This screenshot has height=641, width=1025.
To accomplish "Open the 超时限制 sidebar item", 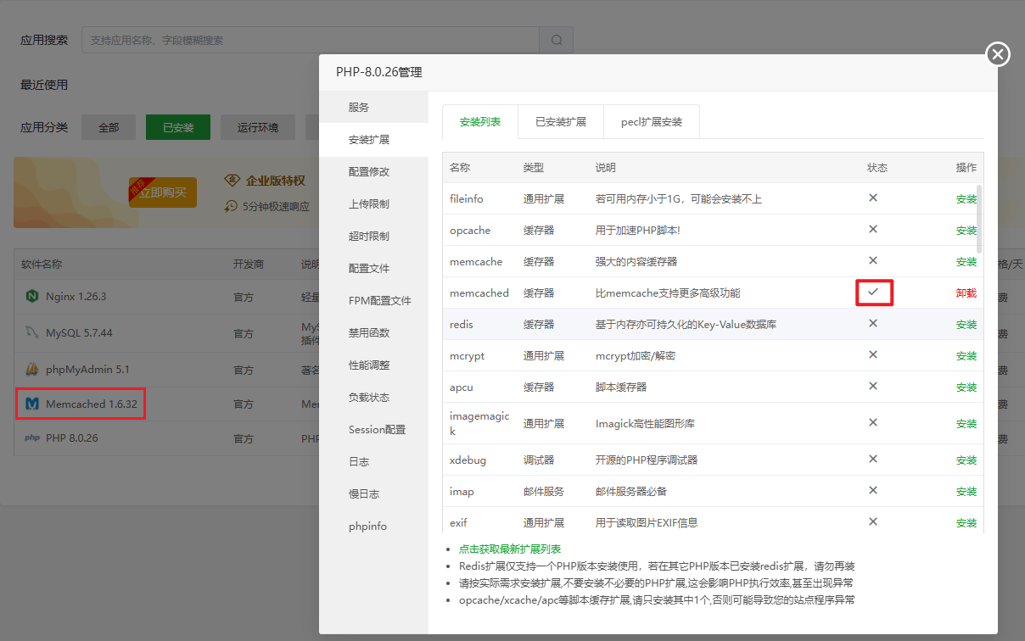I will (373, 237).
